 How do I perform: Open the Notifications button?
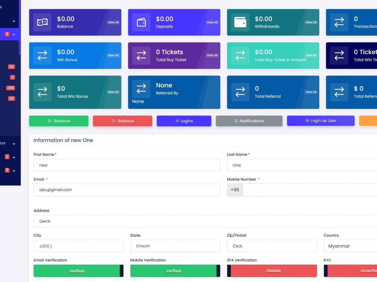pos(249,121)
